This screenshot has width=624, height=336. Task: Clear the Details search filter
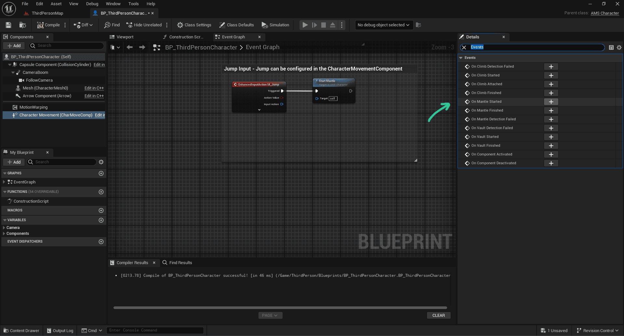[464, 47]
